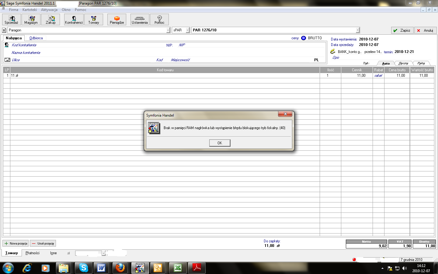Switch mode to Pełny

(421, 63)
